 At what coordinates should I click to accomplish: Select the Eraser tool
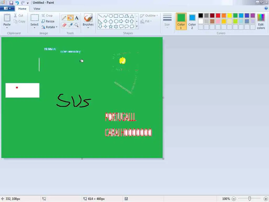tap(64, 25)
